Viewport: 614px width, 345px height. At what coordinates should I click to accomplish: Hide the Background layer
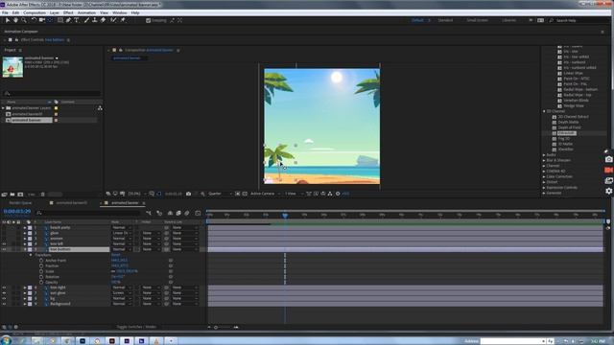coord(4,304)
